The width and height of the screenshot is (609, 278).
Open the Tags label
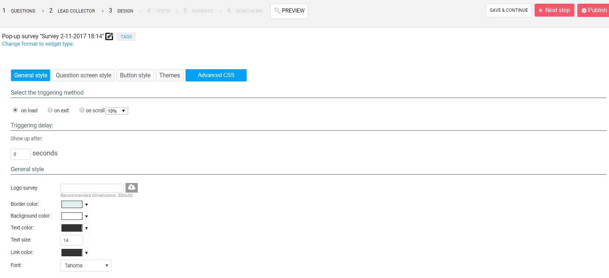tap(126, 37)
